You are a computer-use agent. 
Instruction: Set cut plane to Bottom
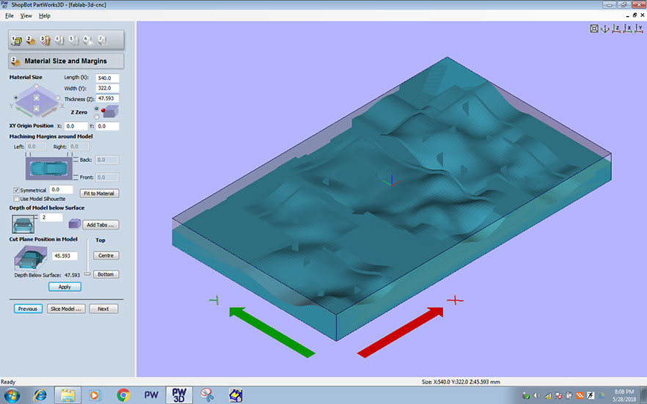(x=106, y=274)
